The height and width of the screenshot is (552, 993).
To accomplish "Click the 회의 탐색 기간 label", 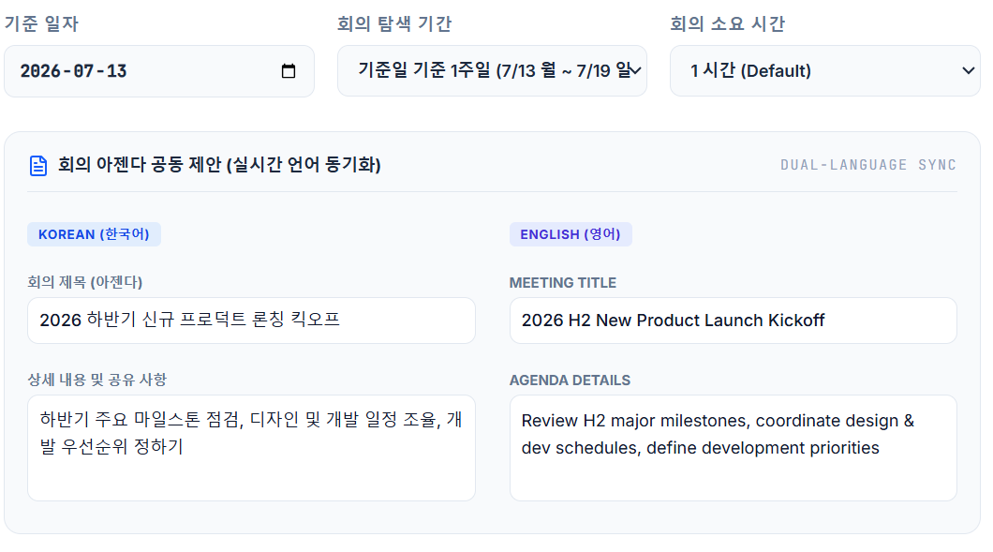I will pyautogui.click(x=393, y=24).
